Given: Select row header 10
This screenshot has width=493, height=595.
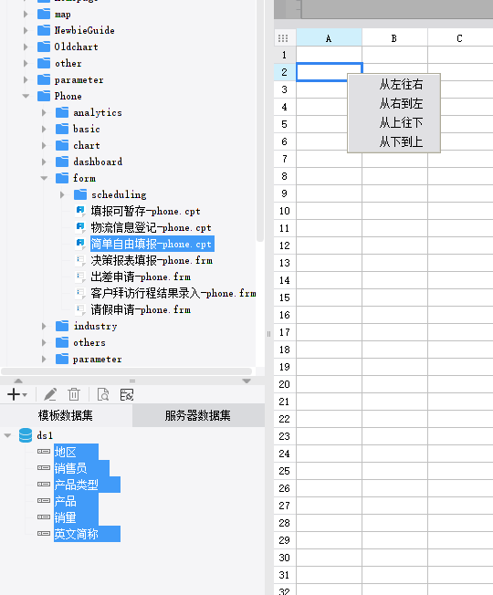Looking at the screenshot, I should click(x=285, y=211).
